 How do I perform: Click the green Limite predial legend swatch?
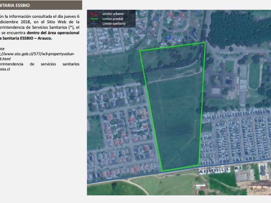(x=93, y=19)
